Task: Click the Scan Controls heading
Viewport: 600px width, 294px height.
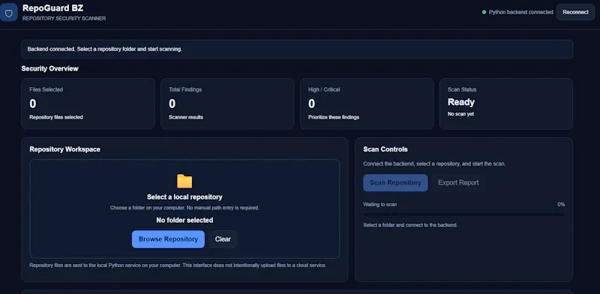Action: (x=385, y=149)
